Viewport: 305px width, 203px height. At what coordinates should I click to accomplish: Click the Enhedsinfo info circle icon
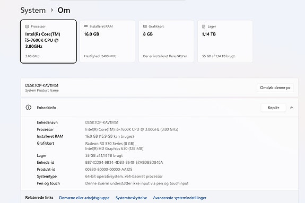coord(29,108)
